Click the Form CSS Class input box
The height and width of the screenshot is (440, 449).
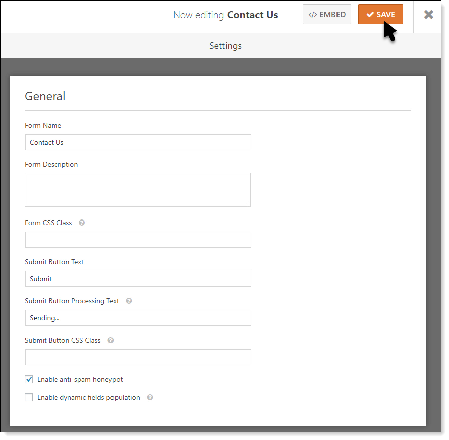coord(138,240)
